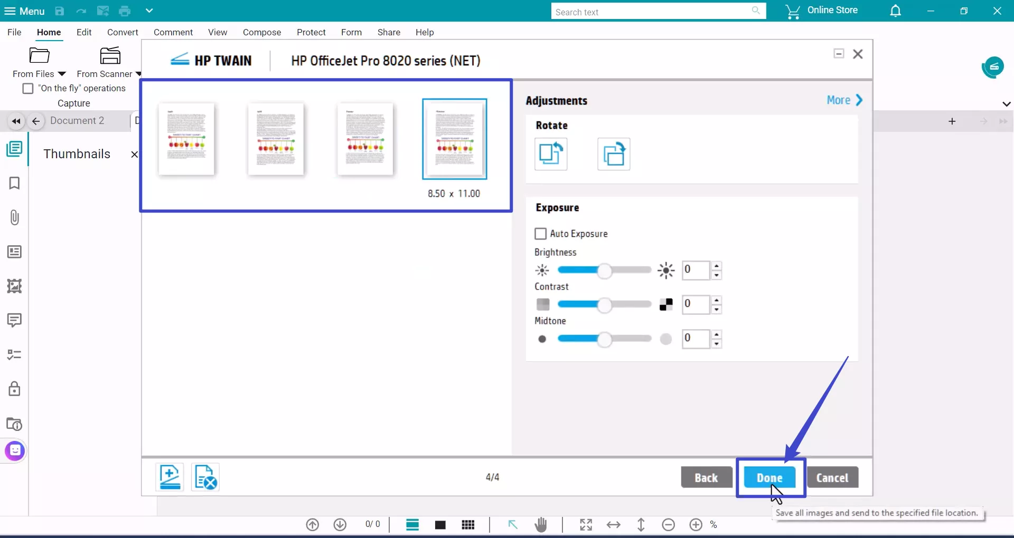Expand More in the Adjustments panel
1014x538 pixels.
pos(843,100)
